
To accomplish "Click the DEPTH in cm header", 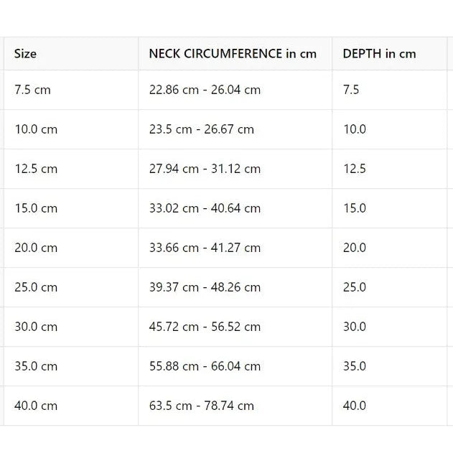I will tap(379, 54).
